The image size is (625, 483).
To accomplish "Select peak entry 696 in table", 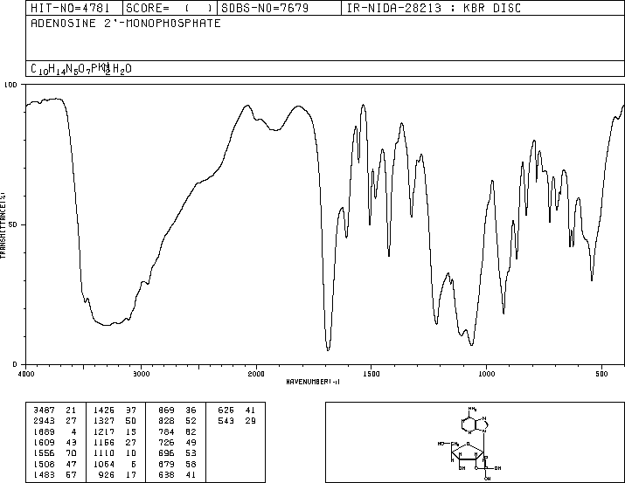I will pyautogui.click(x=177, y=453).
